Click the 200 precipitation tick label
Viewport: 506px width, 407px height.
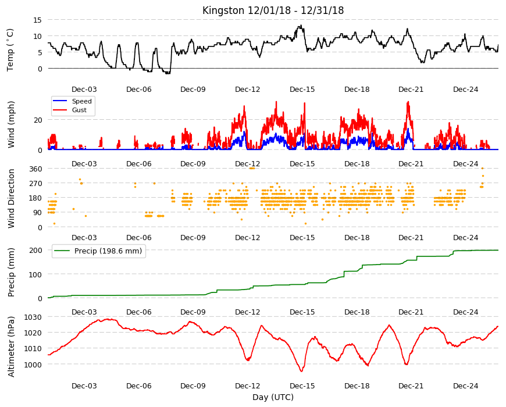(x=35, y=250)
